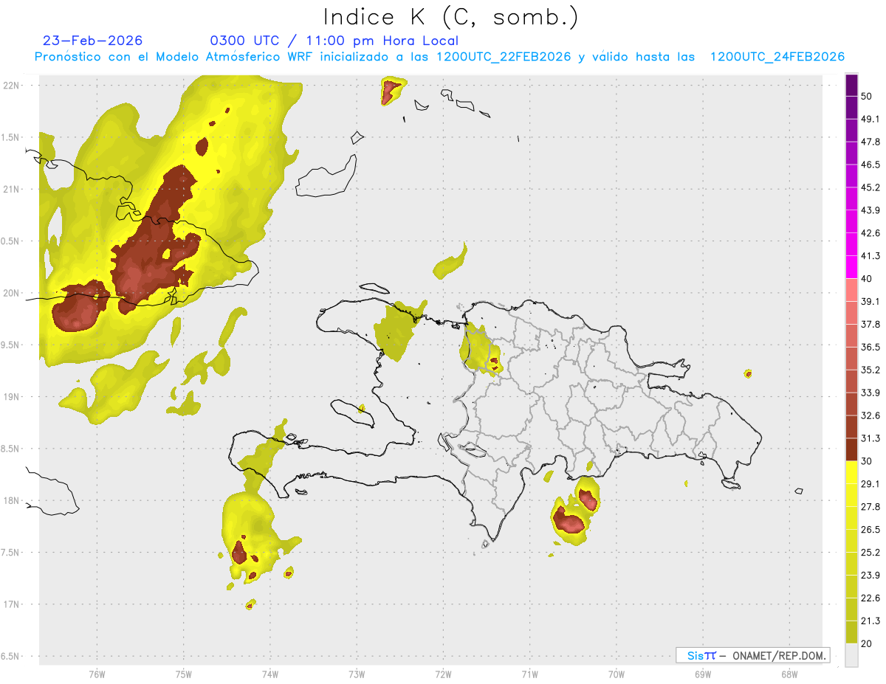Click the color bar value '21.3'
Screen dimensions: 886x684
870,621
